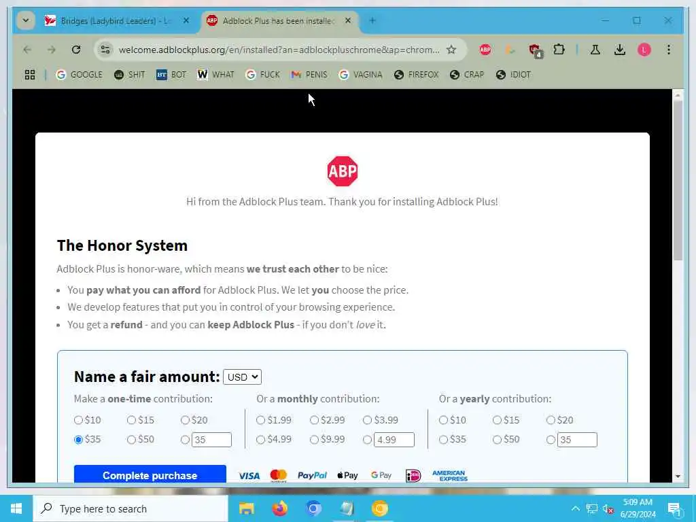Select yearly custom amount radio

click(551, 440)
